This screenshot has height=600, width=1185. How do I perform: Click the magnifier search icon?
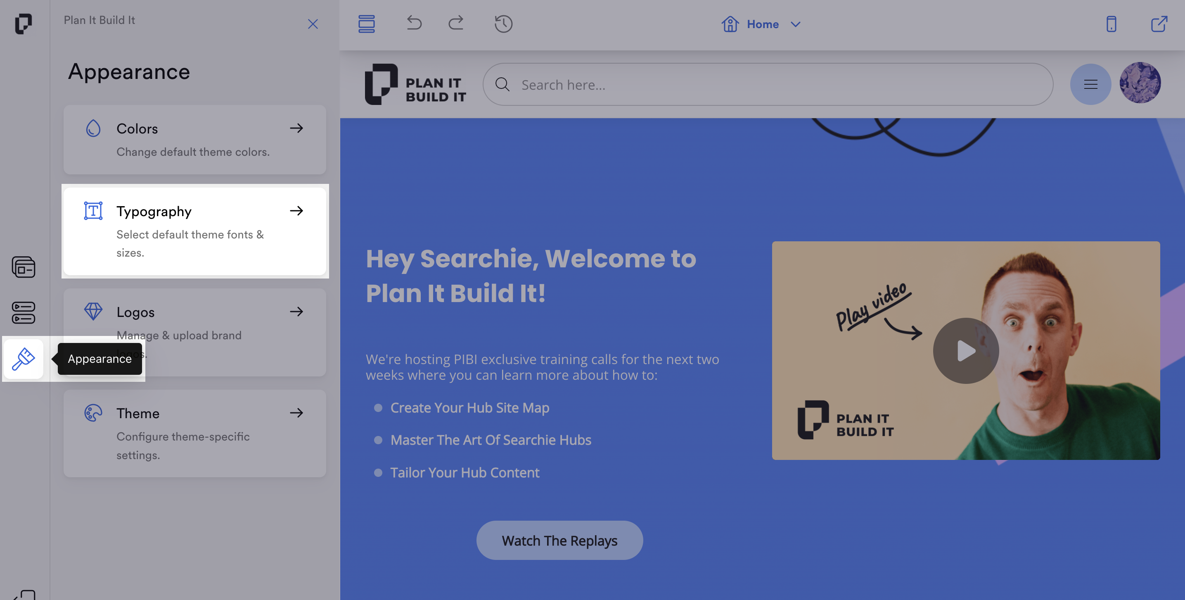click(x=502, y=84)
